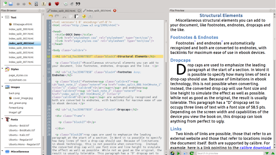Click the smarten punctuation icon beside quotes
The image size is (276, 155).
point(72,4)
